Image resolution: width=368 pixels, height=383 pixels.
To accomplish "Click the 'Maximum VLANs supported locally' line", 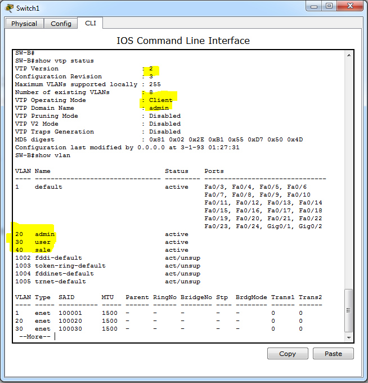I will click(x=88, y=84).
